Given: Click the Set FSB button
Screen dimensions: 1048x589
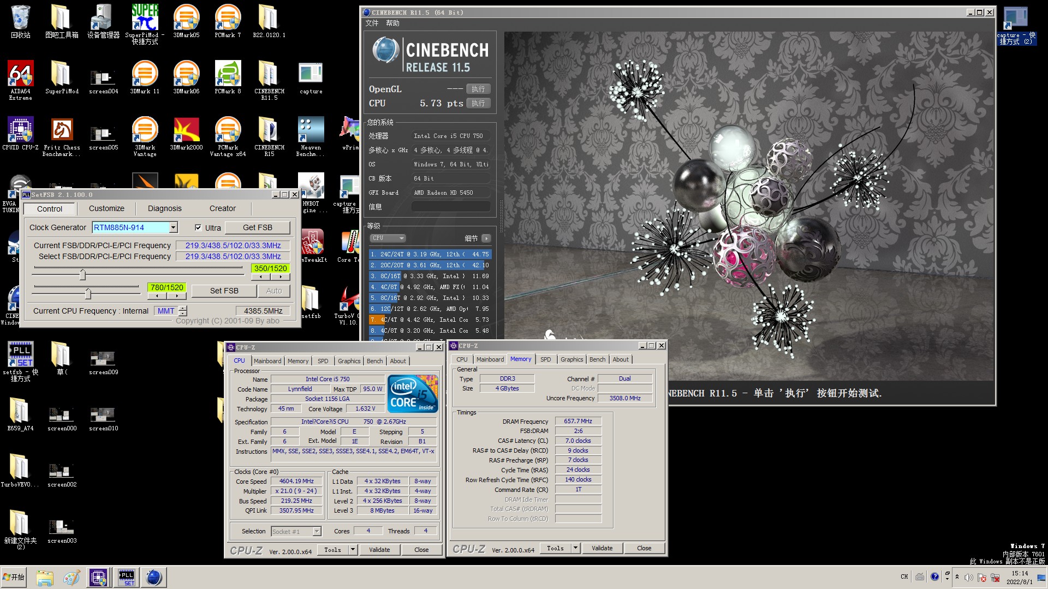Looking at the screenshot, I should click(x=224, y=291).
